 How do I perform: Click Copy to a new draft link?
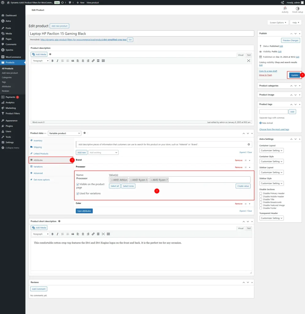click(268, 71)
